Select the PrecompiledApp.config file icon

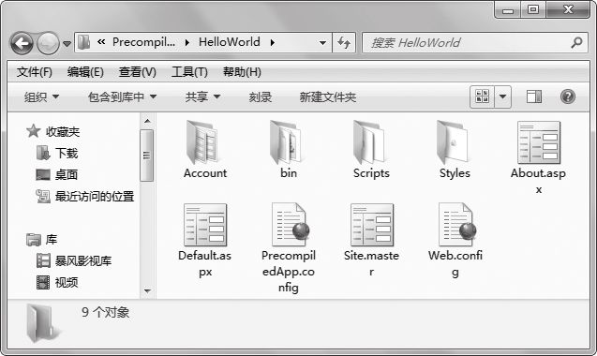[291, 224]
